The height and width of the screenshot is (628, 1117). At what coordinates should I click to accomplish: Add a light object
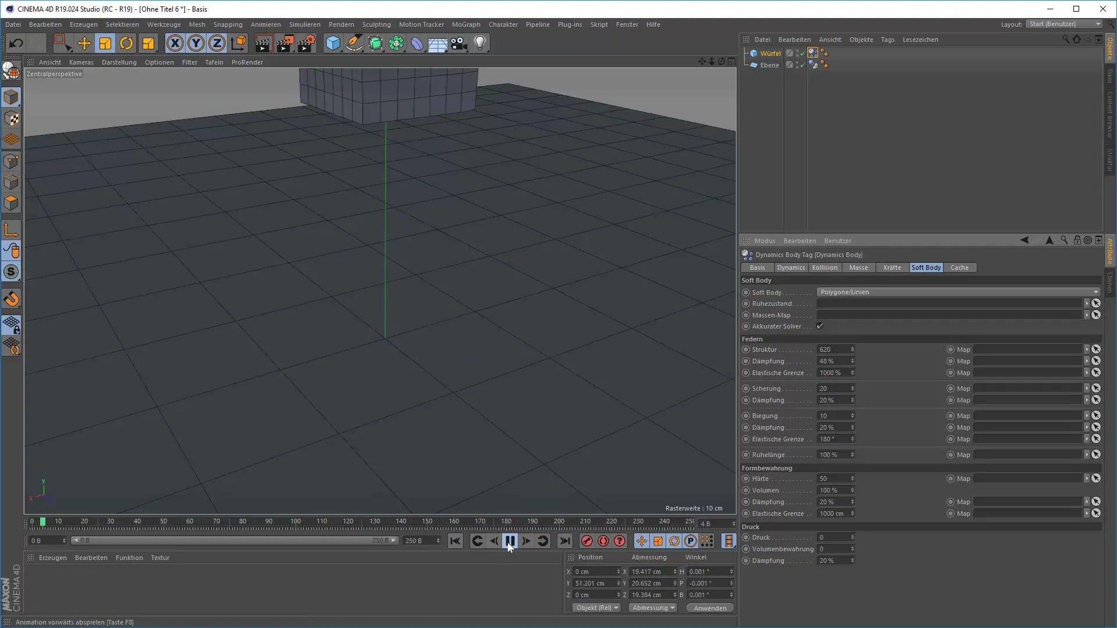(x=480, y=43)
